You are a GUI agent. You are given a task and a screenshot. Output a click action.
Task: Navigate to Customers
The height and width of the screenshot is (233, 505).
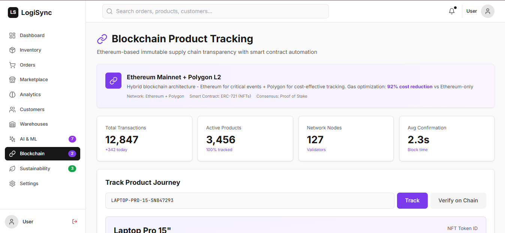42,110
